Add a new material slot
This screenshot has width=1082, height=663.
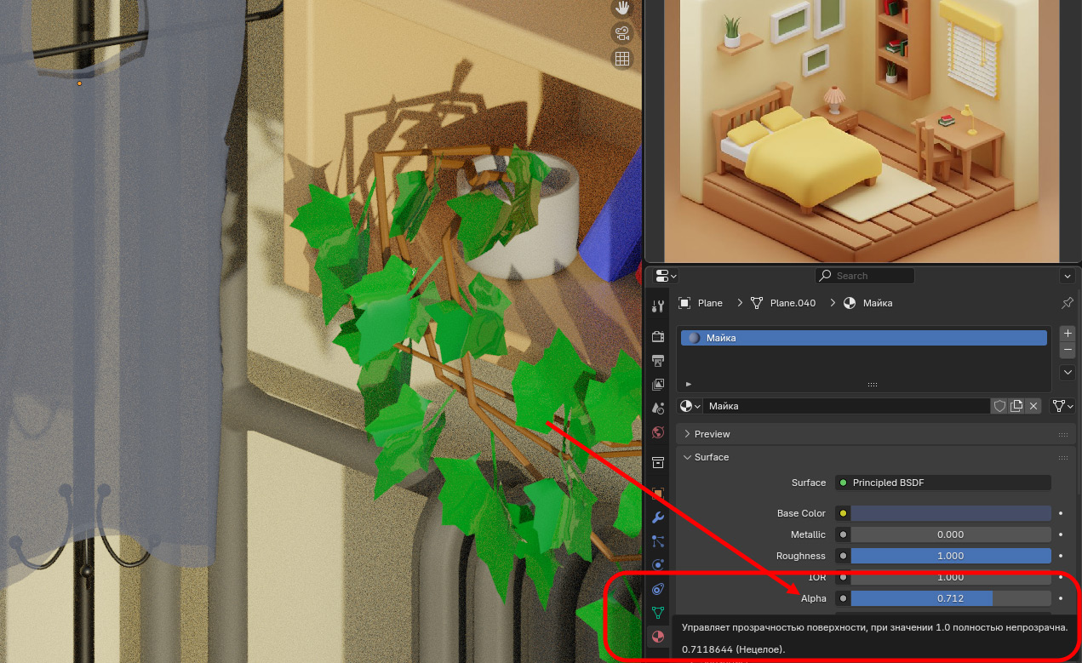click(x=1068, y=334)
